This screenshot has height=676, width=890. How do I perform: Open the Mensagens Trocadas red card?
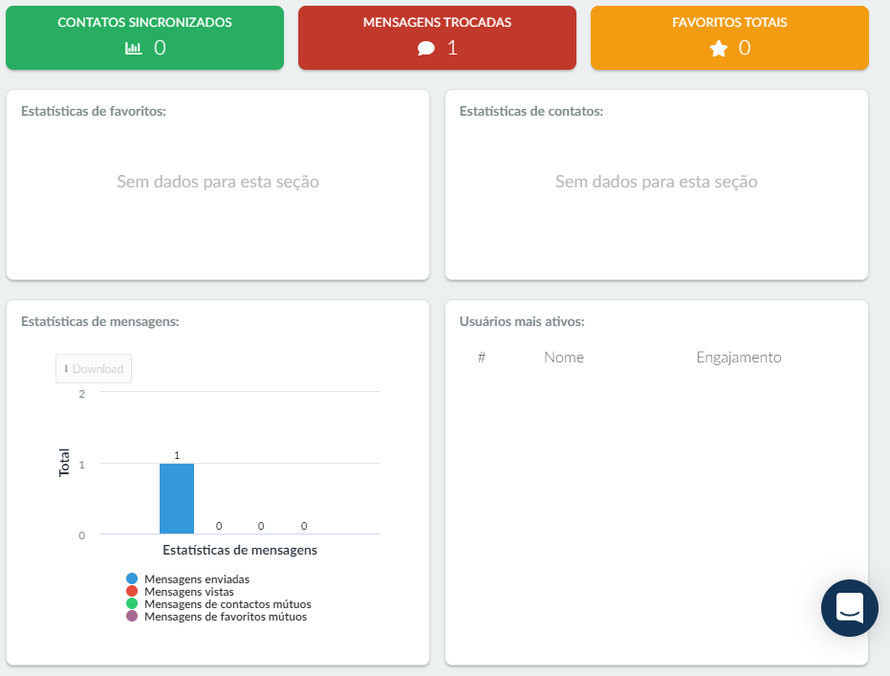tap(437, 38)
